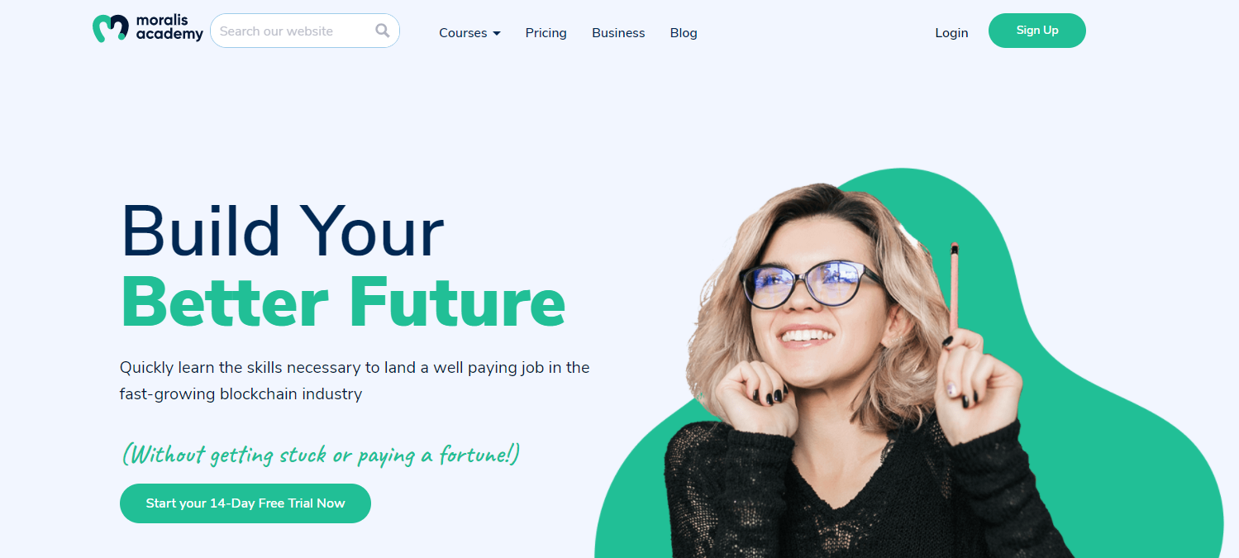
Task: Focus the "Search our website" field
Action: pyautogui.click(x=305, y=31)
